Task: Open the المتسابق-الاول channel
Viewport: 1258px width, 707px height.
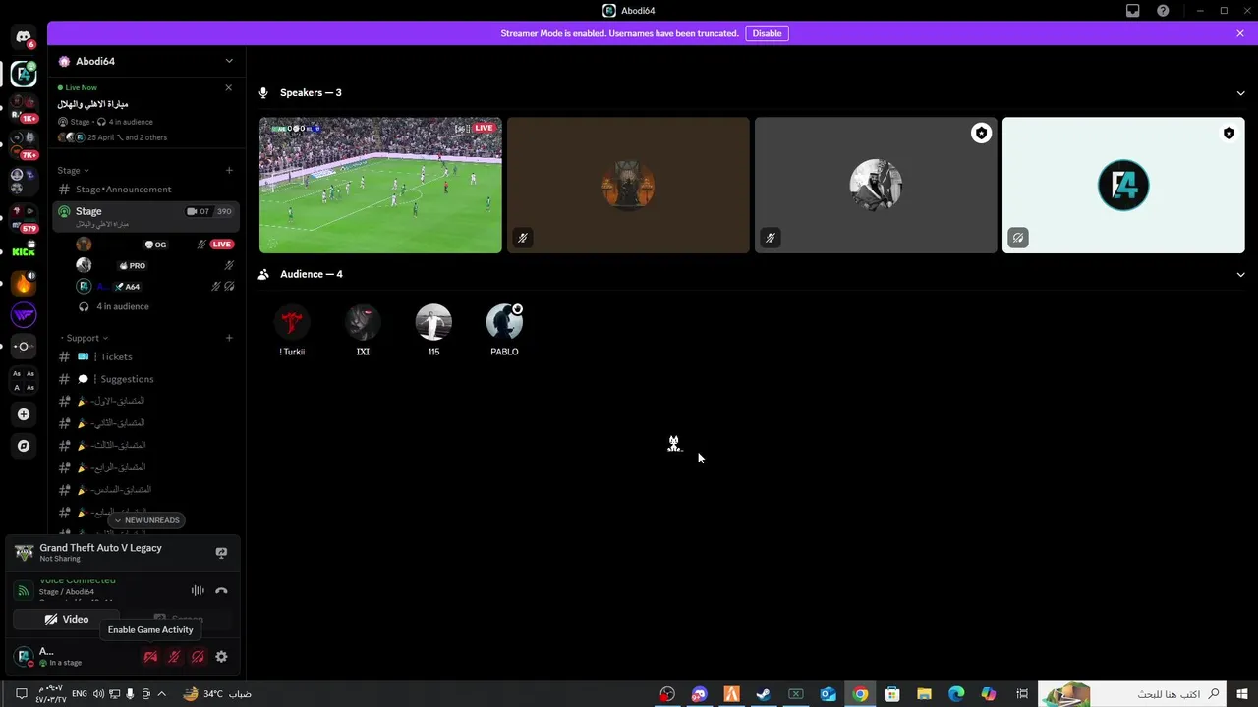Action: 146,401
